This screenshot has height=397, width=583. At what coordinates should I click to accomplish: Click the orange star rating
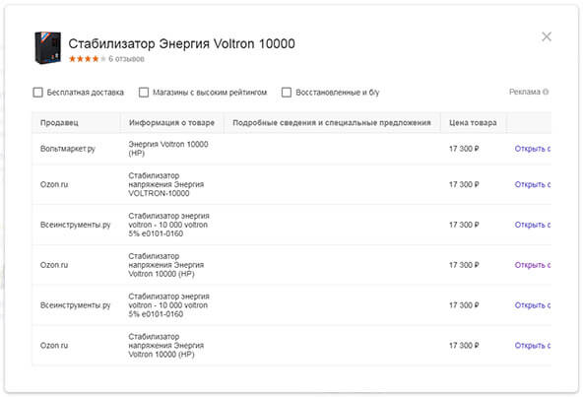click(x=87, y=59)
